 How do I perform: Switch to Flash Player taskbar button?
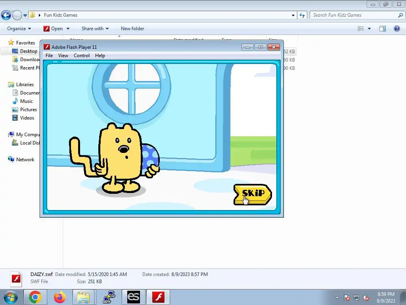pyautogui.click(x=158, y=297)
